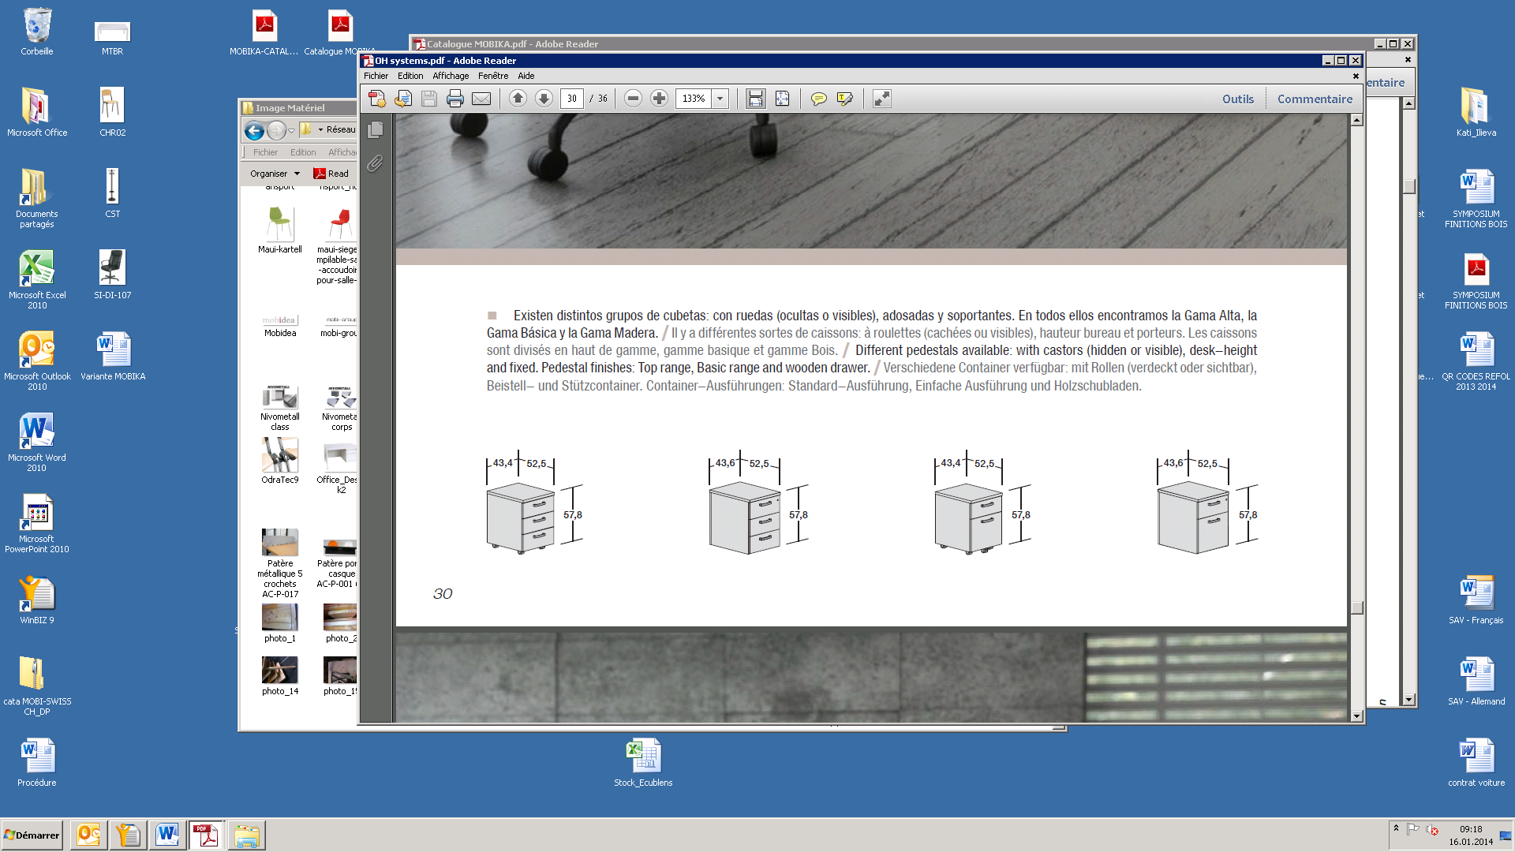Click the Print file icon

[x=455, y=99]
